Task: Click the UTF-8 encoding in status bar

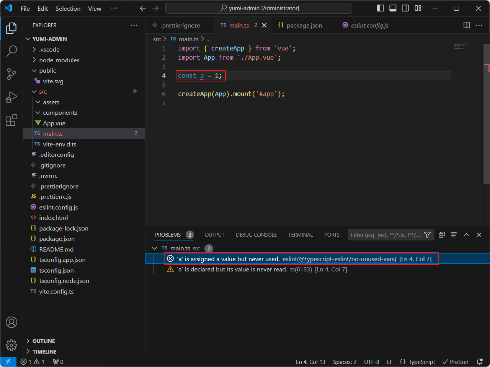Action: [x=372, y=362]
